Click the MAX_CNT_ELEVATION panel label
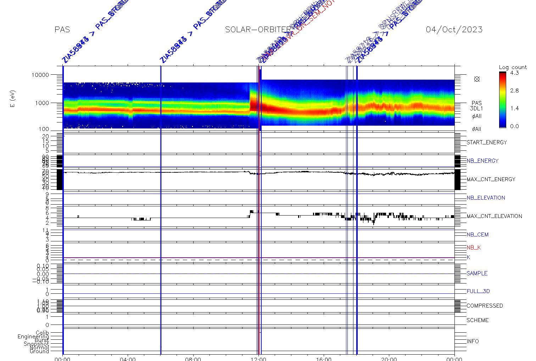Image resolution: width=536 pixels, height=361 pixels. tap(494, 216)
